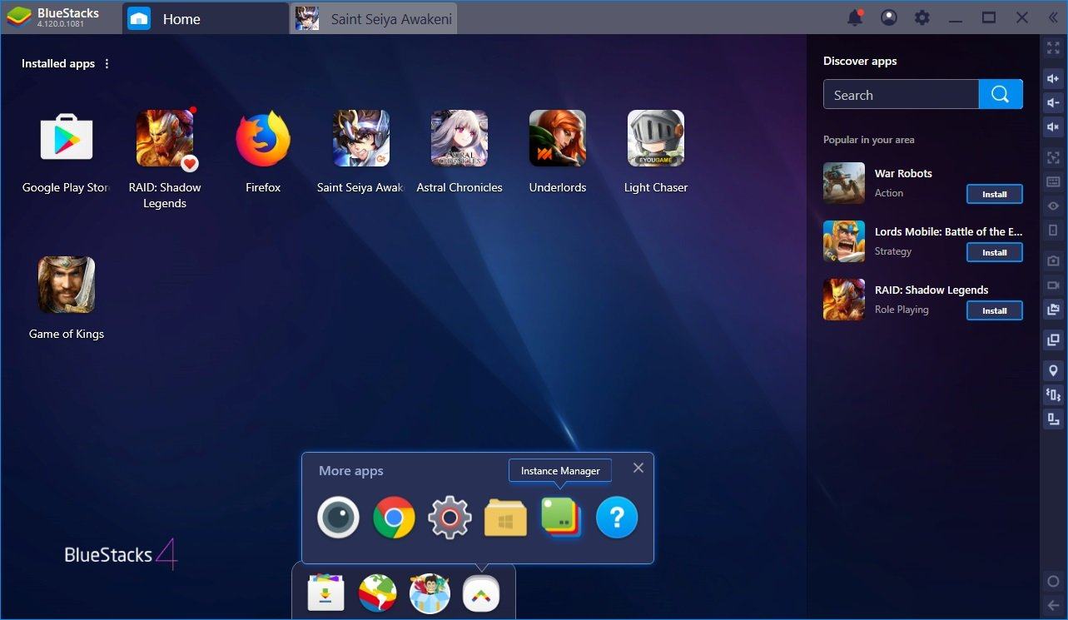The height and width of the screenshot is (620, 1068).
Task: Launch the Underlords app
Action: 558,138
